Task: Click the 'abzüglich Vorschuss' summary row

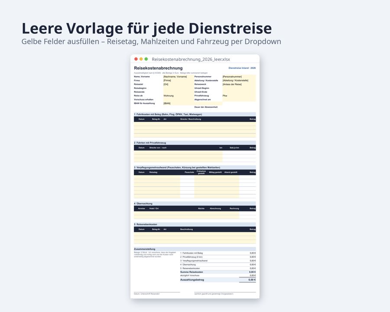Action: tap(218, 276)
